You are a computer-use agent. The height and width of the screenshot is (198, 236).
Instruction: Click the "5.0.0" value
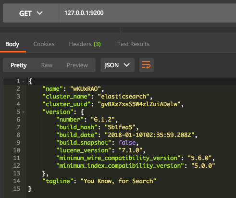click(x=203, y=166)
